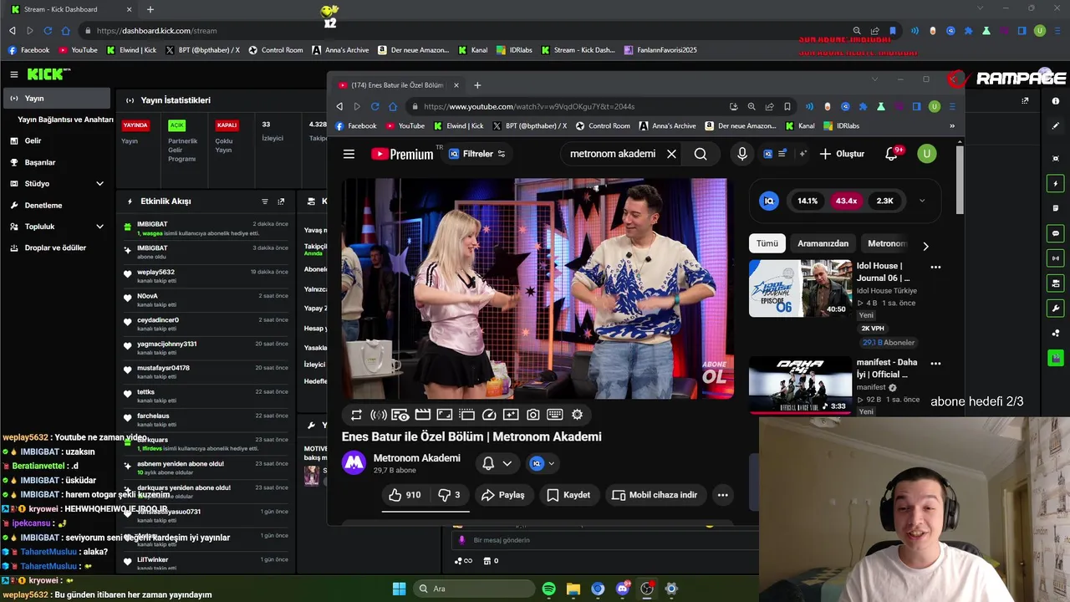Image resolution: width=1070 pixels, height=602 pixels.
Task: Click Kaydet to save the video
Action: (568, 495)
